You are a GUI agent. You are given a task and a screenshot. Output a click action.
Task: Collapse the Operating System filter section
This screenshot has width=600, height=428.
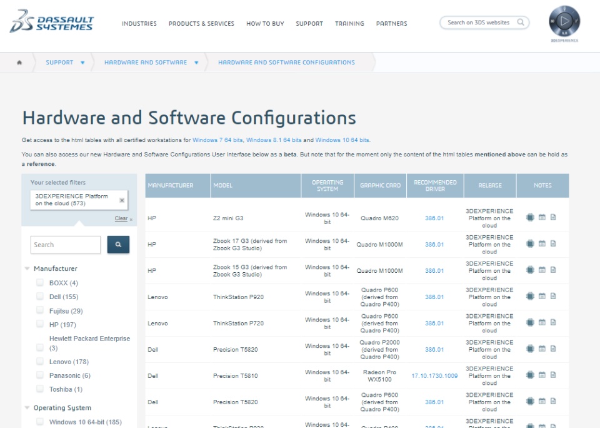click(27, 408)
